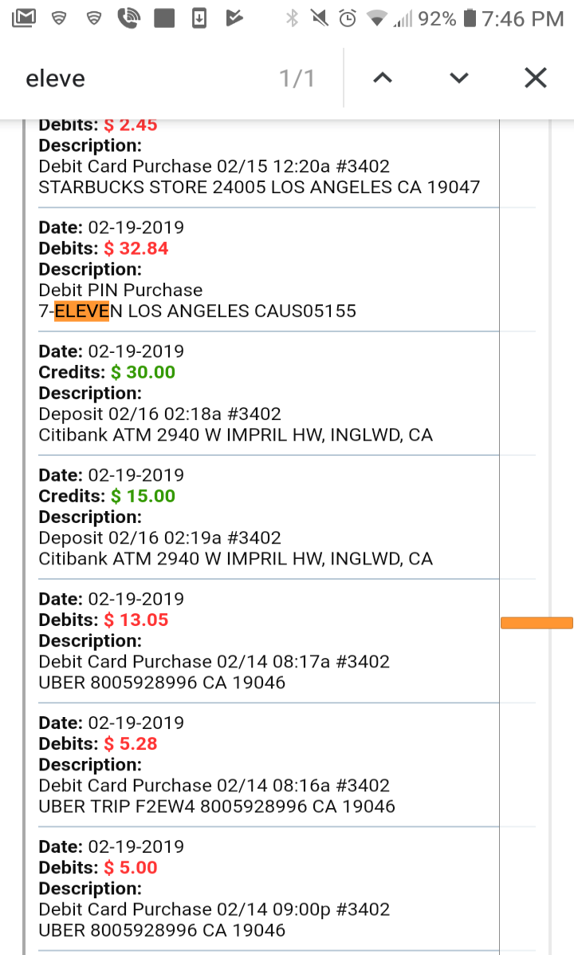
Task: Tap the highlighted ELEVE search match
Action: tap(81, 311)
